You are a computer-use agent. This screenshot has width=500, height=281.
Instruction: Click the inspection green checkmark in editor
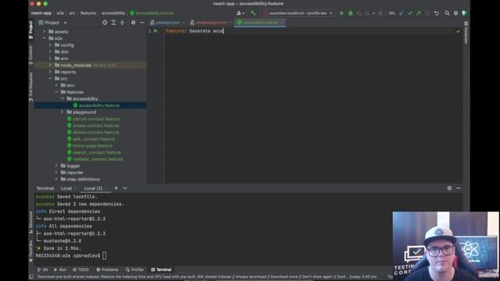pos(459,31)
